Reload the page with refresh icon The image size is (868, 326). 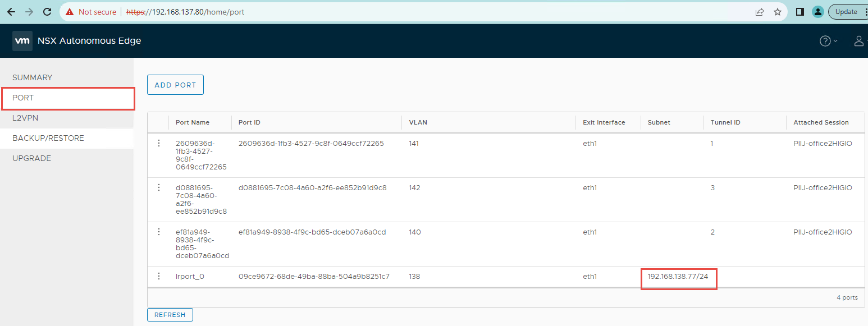(x=47, y=12)
